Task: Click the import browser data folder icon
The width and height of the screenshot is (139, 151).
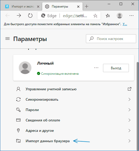Action: [x=18, y=141]
